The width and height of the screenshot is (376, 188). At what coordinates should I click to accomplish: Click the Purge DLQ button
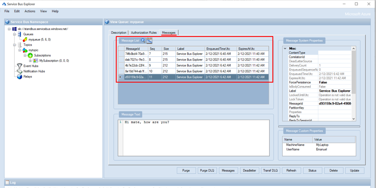click(x=207, y=171)
